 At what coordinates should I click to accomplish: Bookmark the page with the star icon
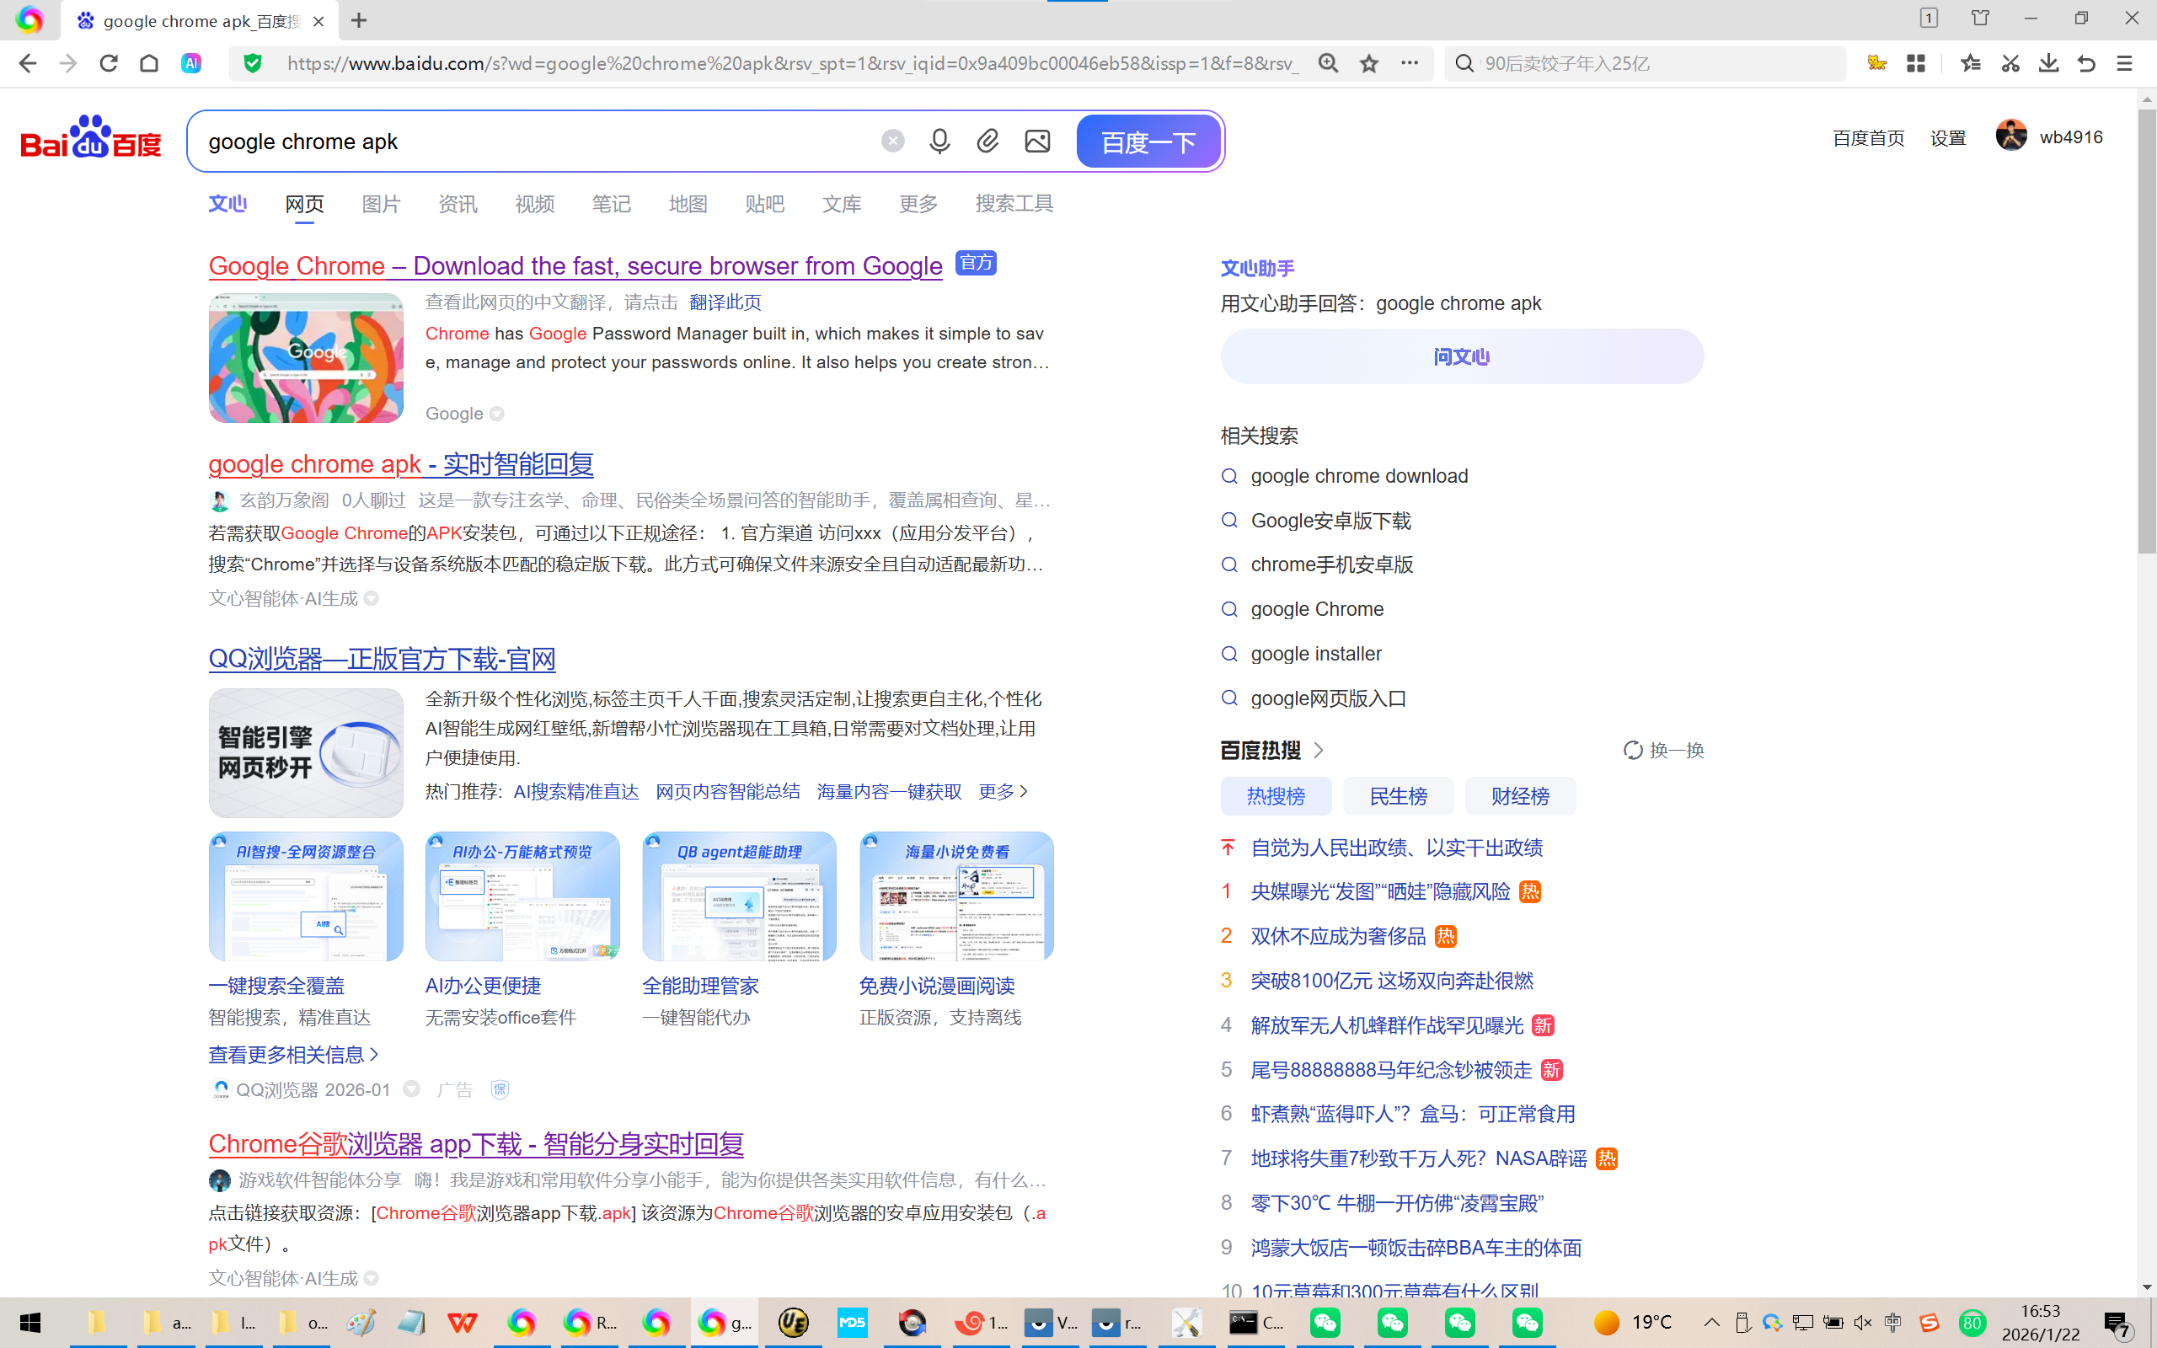pos(1369,63)
